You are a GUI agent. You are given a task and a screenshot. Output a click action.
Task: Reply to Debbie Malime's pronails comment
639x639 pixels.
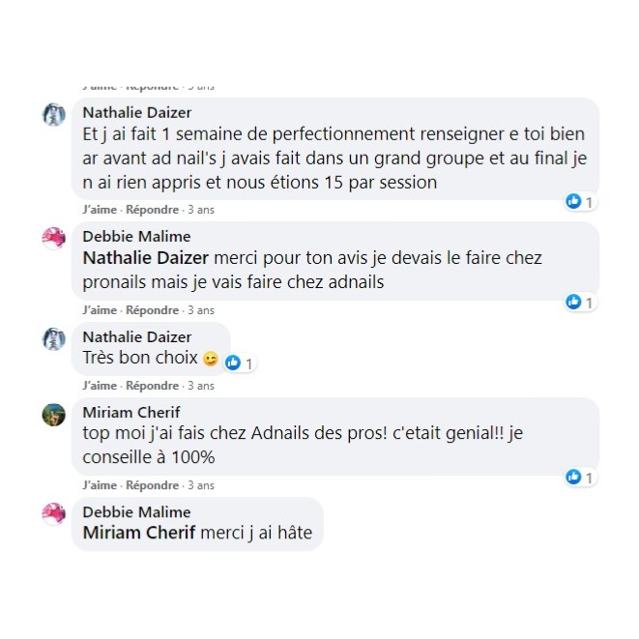153,310
